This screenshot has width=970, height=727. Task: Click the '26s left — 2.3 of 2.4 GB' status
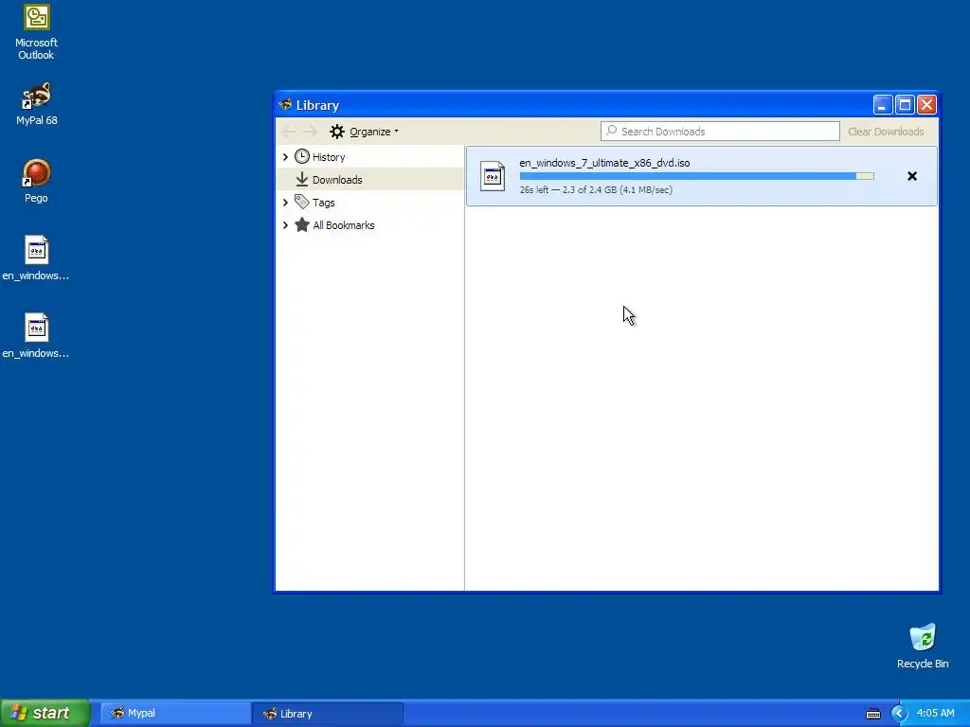(596, 189)
